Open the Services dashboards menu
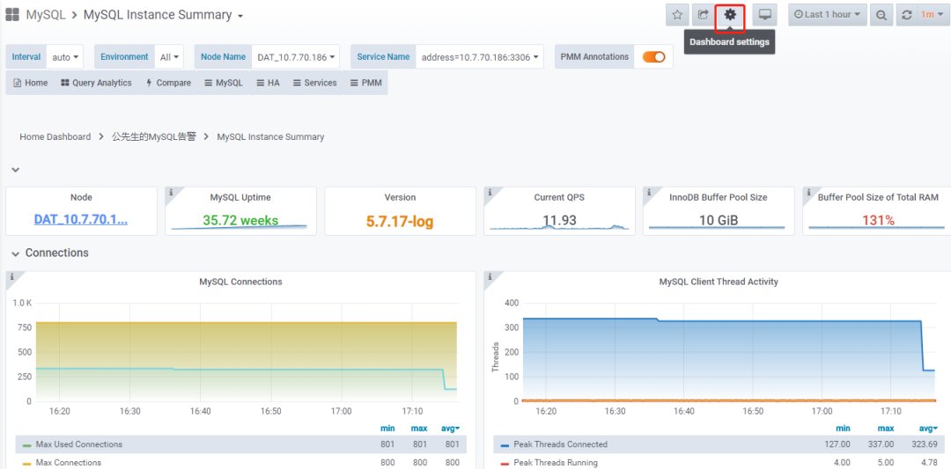Screen dimensions: 951x469 314,83
